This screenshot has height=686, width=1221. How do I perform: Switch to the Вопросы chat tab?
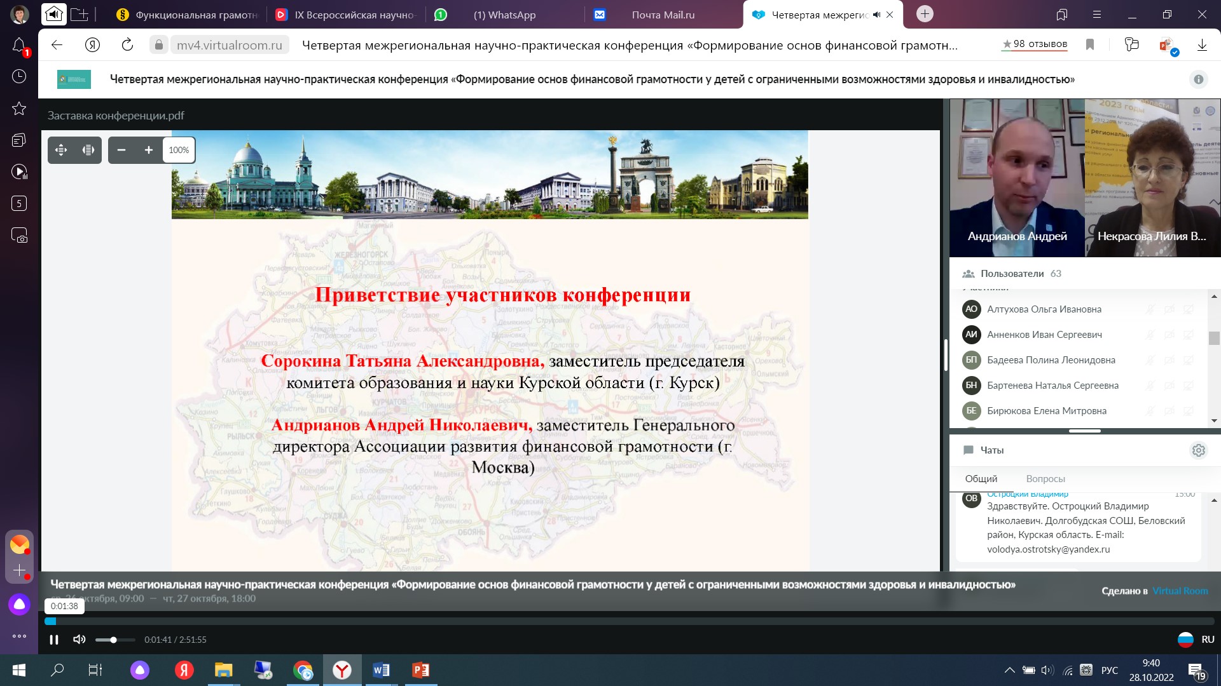tap(1045, 479)
